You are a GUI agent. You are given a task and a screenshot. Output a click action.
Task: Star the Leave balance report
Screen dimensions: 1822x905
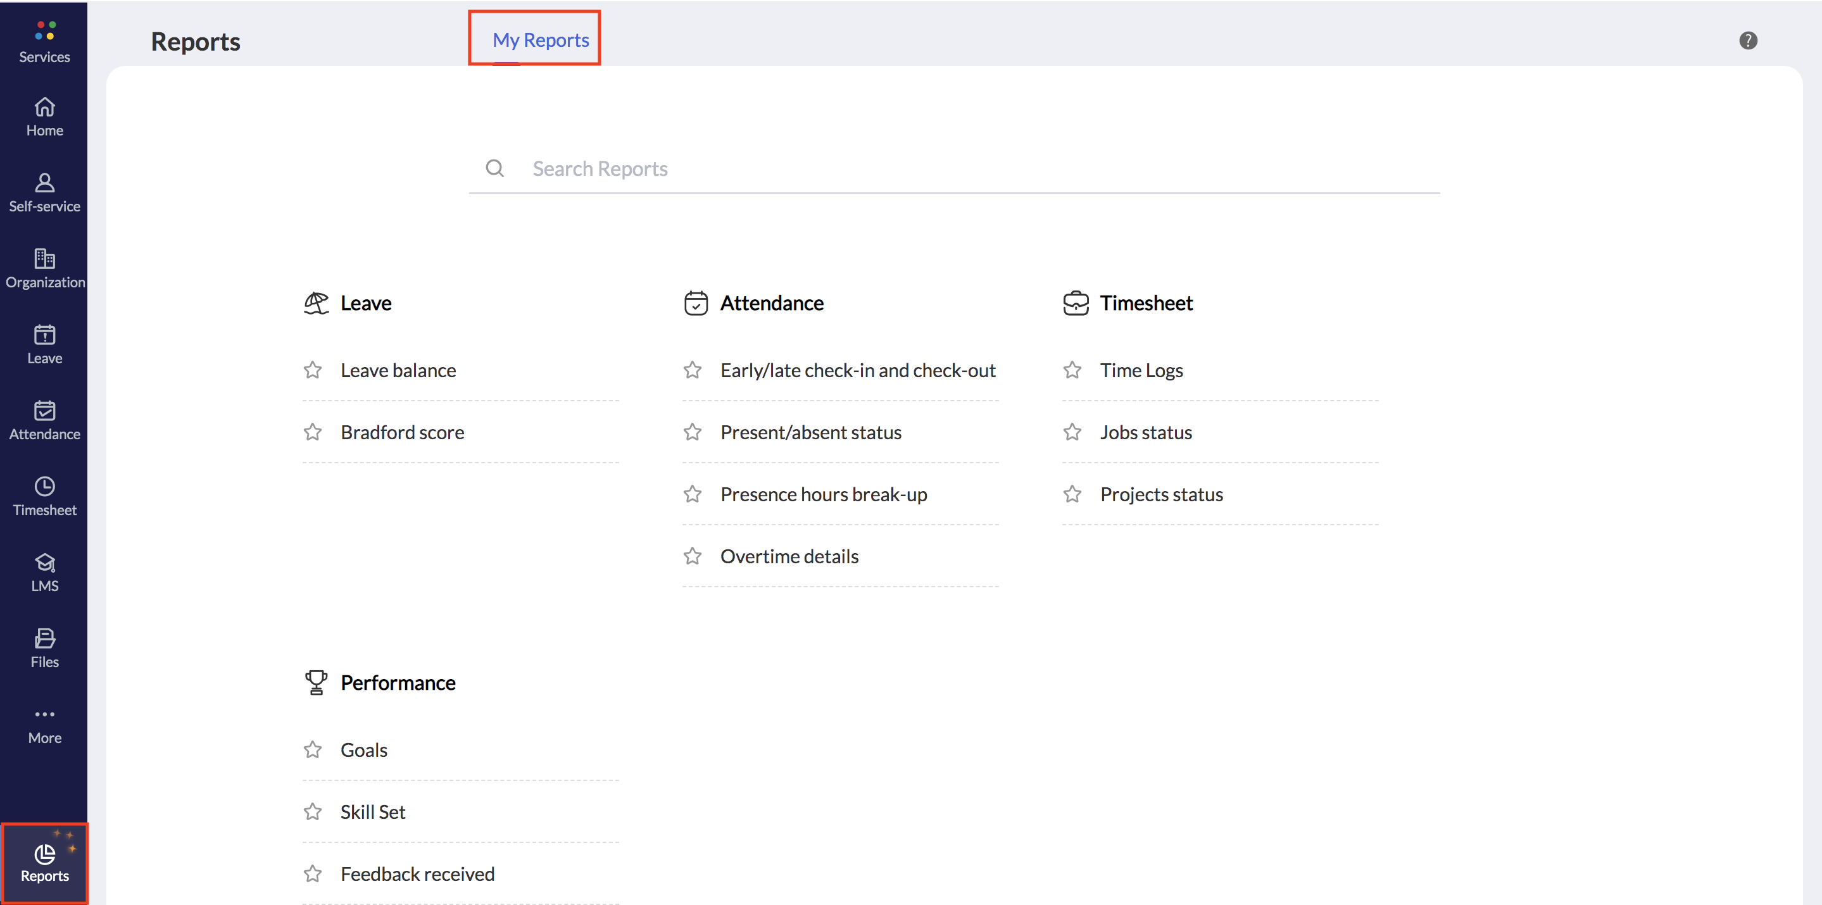[313, 370]
